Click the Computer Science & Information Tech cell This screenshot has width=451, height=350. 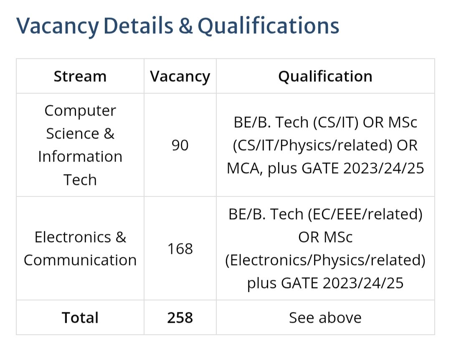[80, 145]
